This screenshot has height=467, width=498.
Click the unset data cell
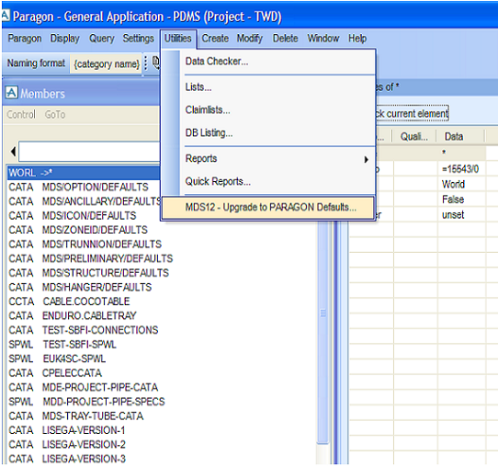(461, 215)
